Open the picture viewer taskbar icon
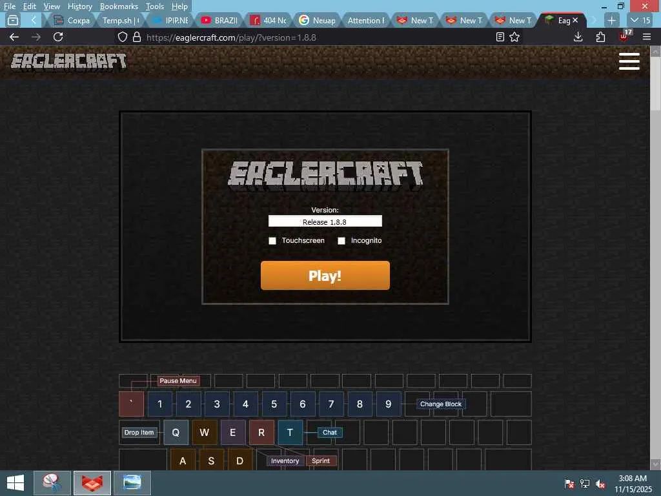 coord(132,483)
